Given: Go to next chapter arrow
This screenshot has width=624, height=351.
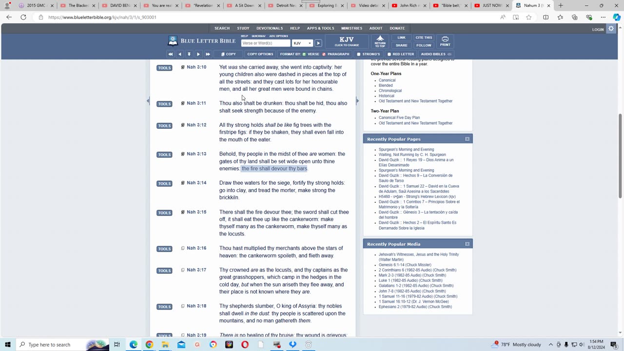Looking at the screenshot, I should [198, 54].
